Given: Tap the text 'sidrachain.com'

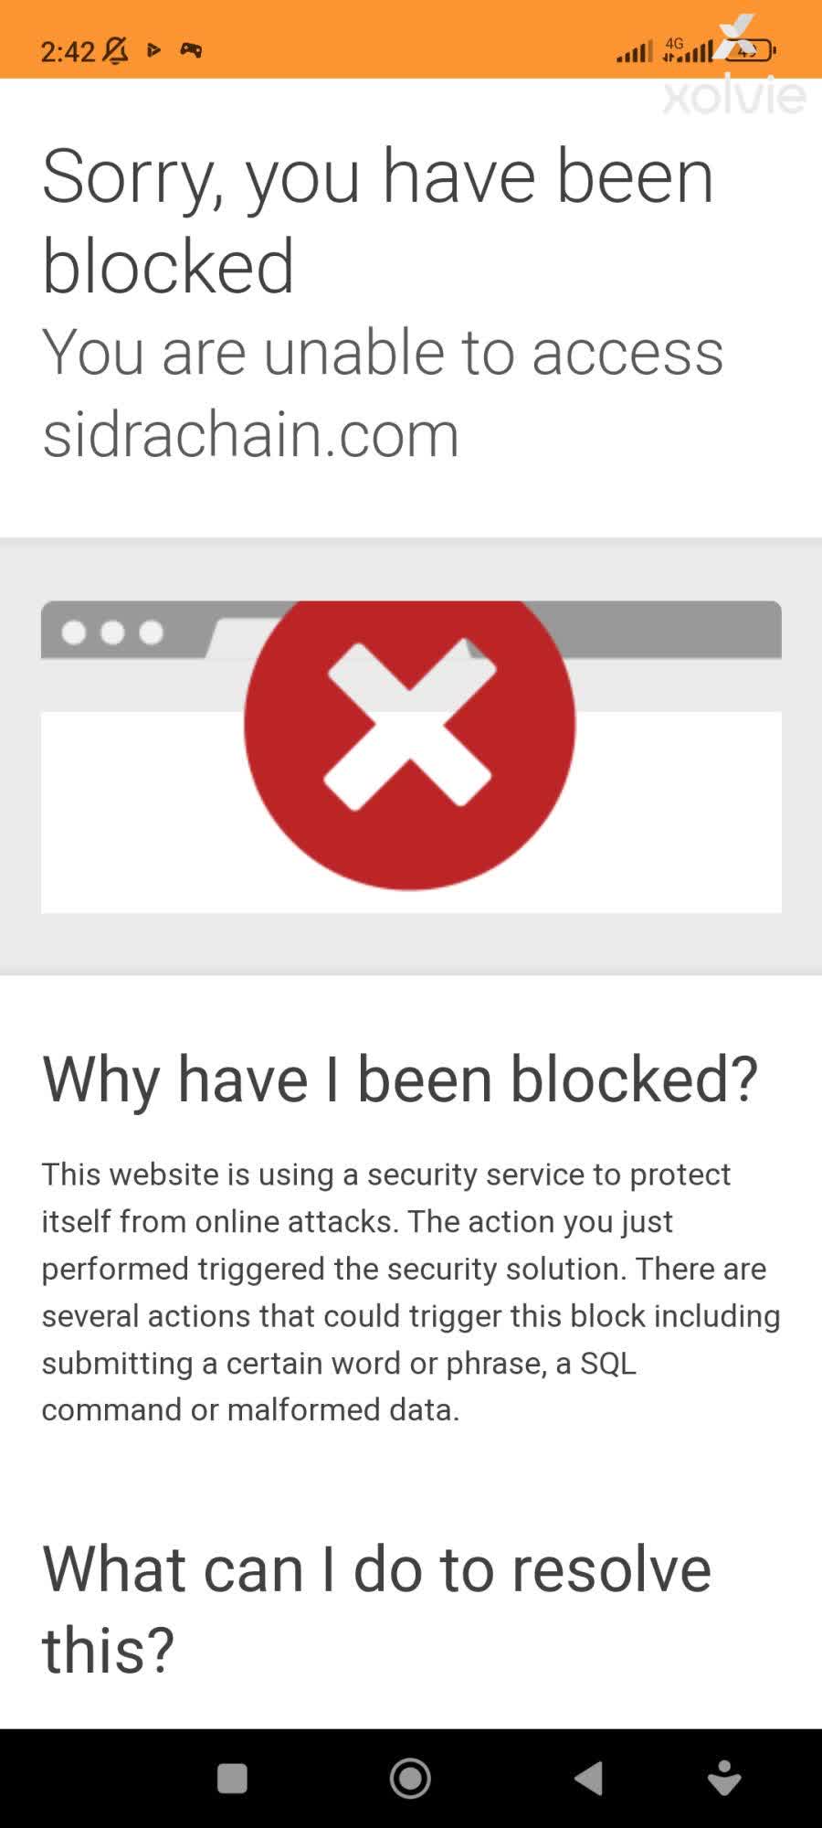Looking at the screenshot, I should click(x=249, y=433).
